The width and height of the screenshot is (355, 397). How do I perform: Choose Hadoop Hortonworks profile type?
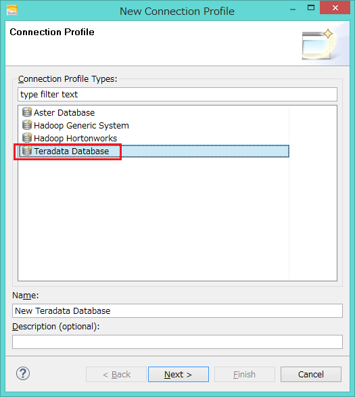tap(76, 138)
